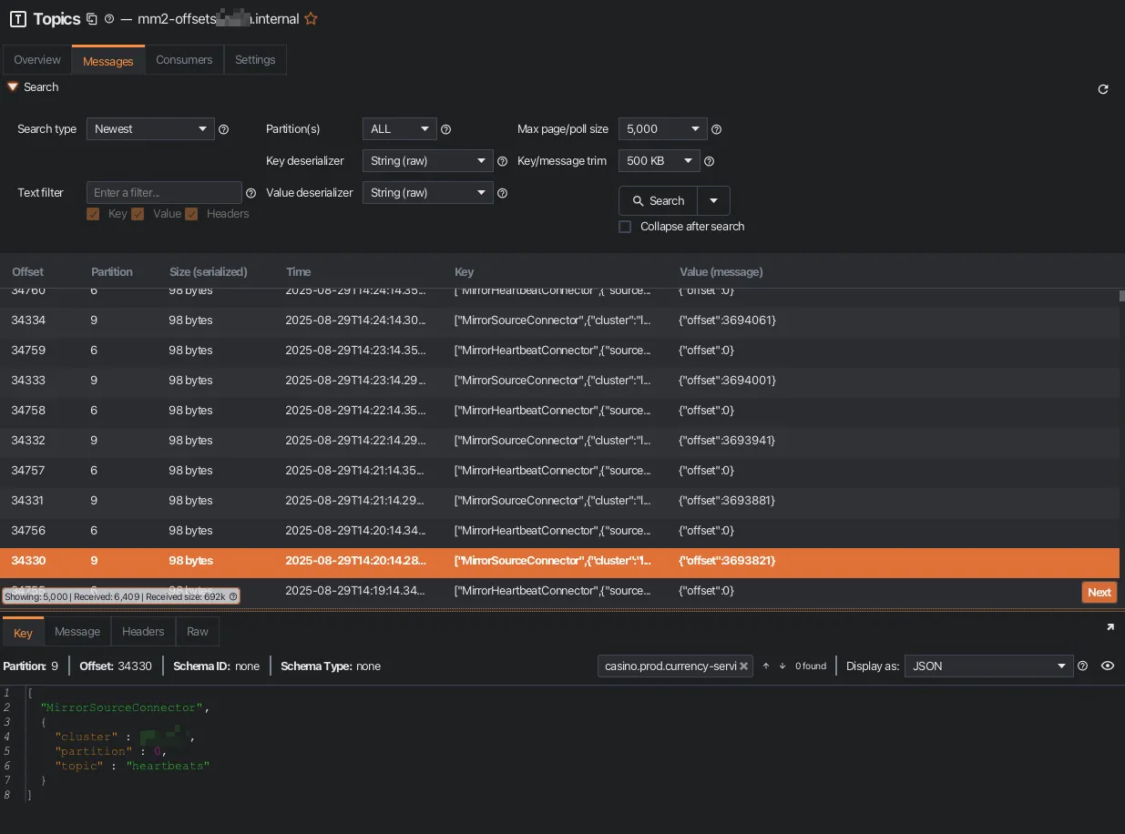
Task: Sort by the Partition column header
Action: click(x=112, y=272)
